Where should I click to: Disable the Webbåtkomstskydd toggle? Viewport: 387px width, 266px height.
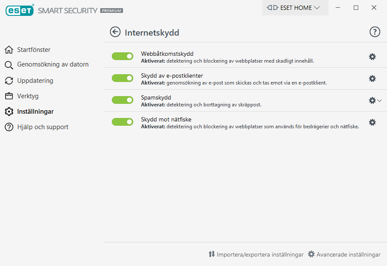(123, 57)
